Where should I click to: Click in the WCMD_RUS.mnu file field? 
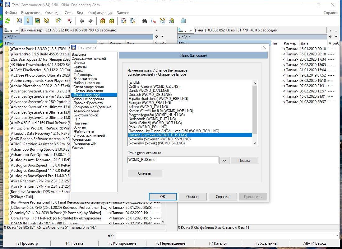[173, 160]
